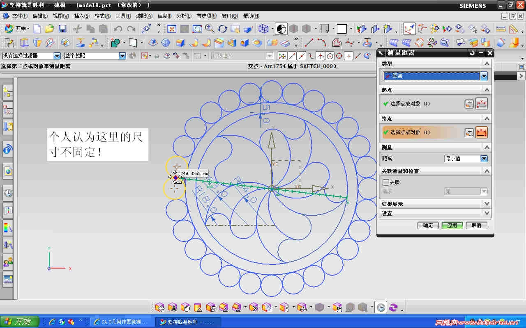The width and height of the screenshot is (526, 328).
Task: Toggle the midpoint snap button
Action: point(302,56)
